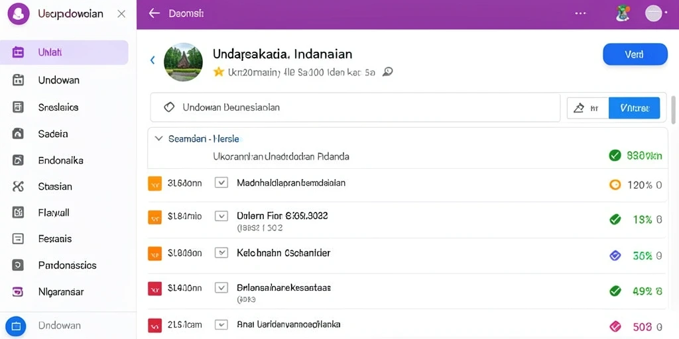Click the 120% value

(640, 185)
